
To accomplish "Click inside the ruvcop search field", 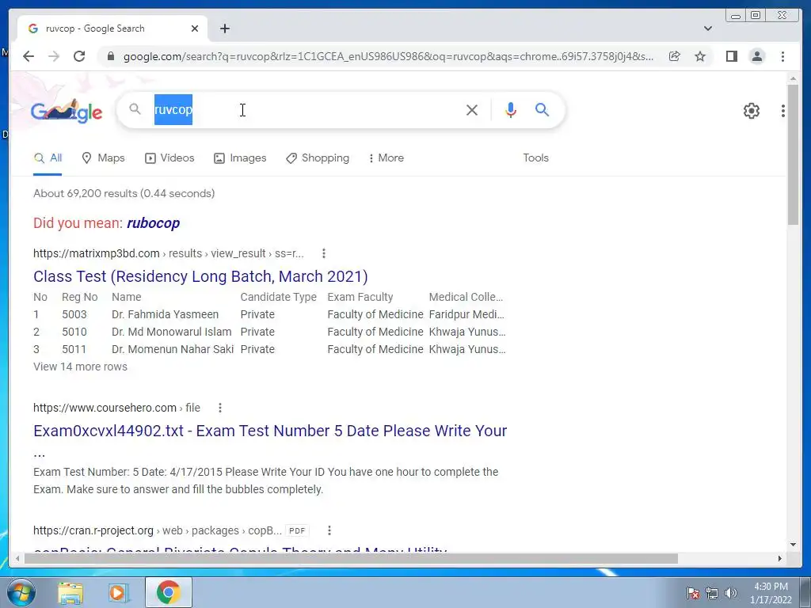I will [305, 109].
